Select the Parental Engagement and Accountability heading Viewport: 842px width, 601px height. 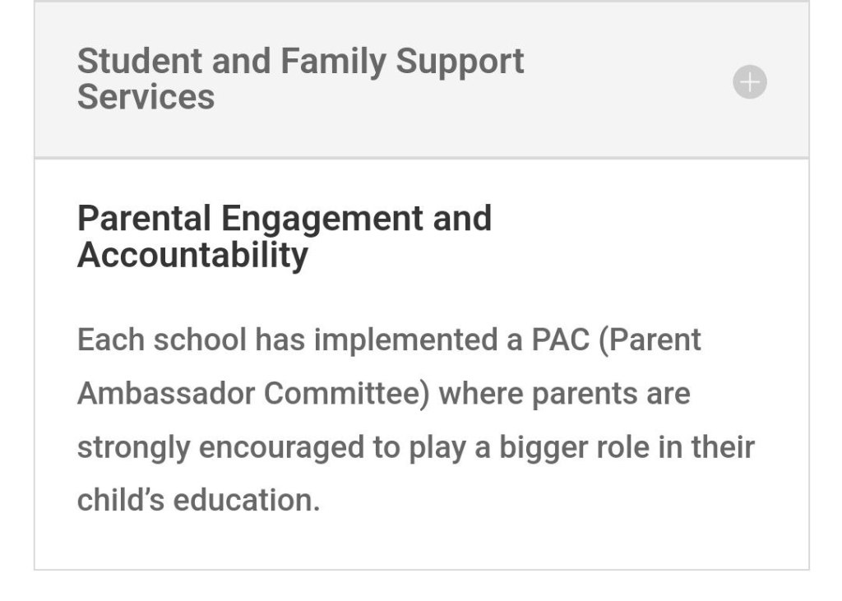click(284, 237)
